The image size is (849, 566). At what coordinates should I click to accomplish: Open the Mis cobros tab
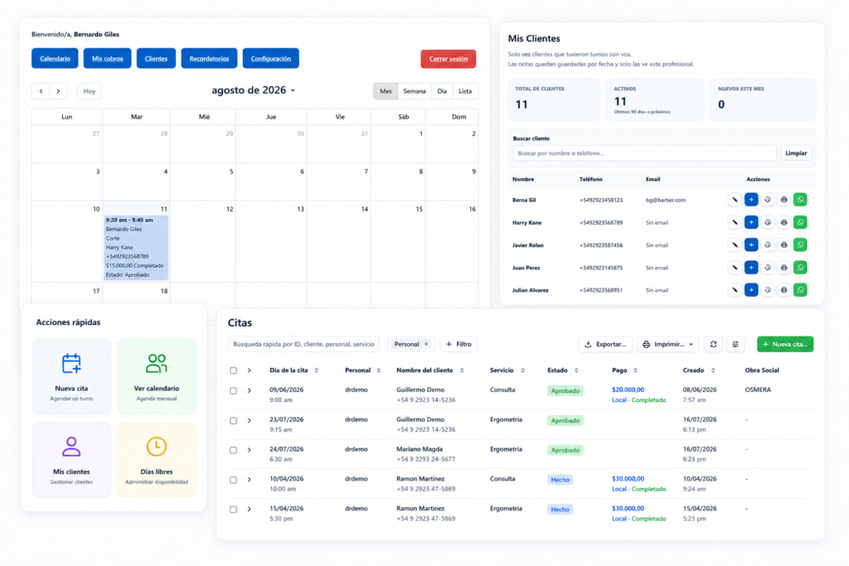point(107,59)
